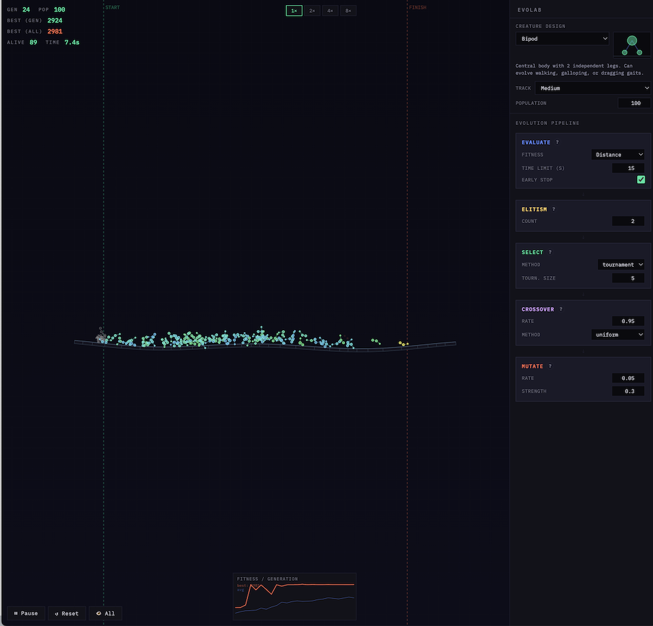Pause the simulation

point(26,613)
